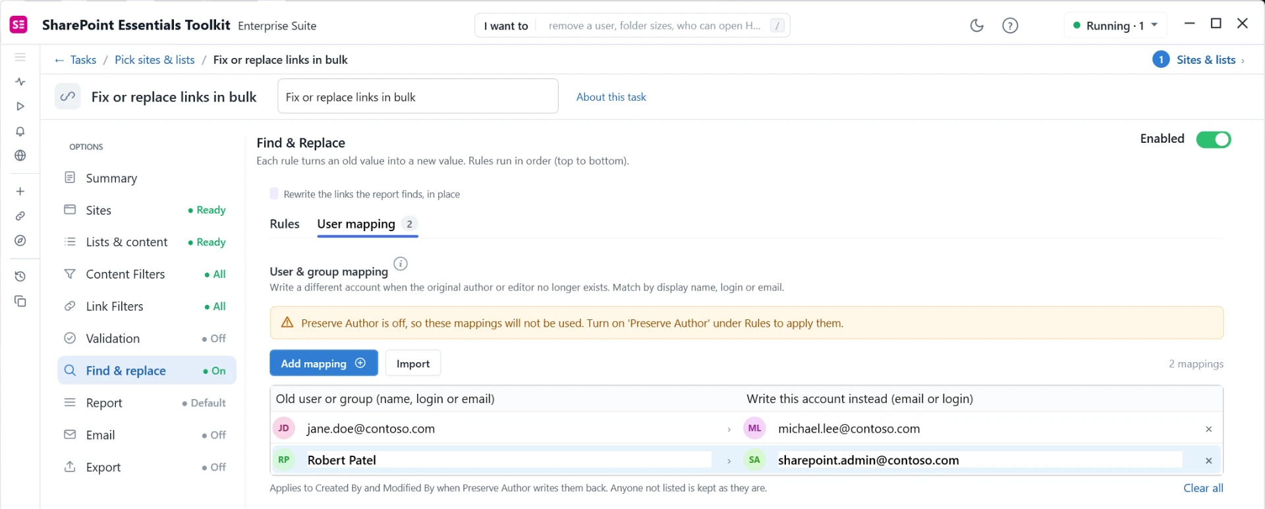Click the compass icon in left sidebar

point(20,240)
